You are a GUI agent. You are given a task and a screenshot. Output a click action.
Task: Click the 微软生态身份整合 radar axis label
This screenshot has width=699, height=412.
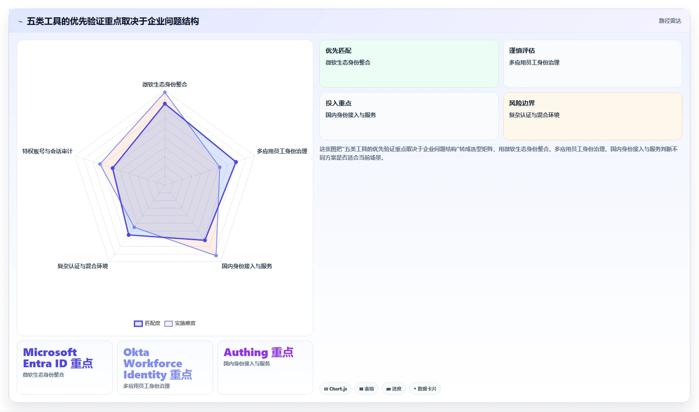(x=165, y=84)
